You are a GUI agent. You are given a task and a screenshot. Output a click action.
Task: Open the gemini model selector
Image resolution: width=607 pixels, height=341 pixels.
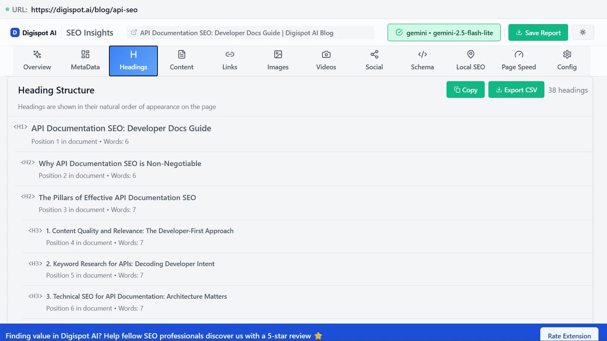click(x=444, y=32)
